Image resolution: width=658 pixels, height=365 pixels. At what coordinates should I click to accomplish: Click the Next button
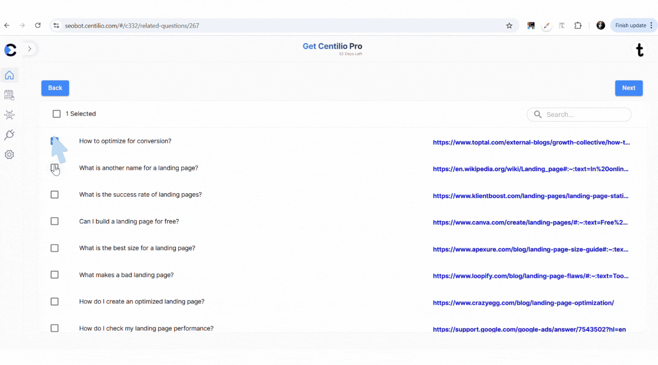[629, 88]
